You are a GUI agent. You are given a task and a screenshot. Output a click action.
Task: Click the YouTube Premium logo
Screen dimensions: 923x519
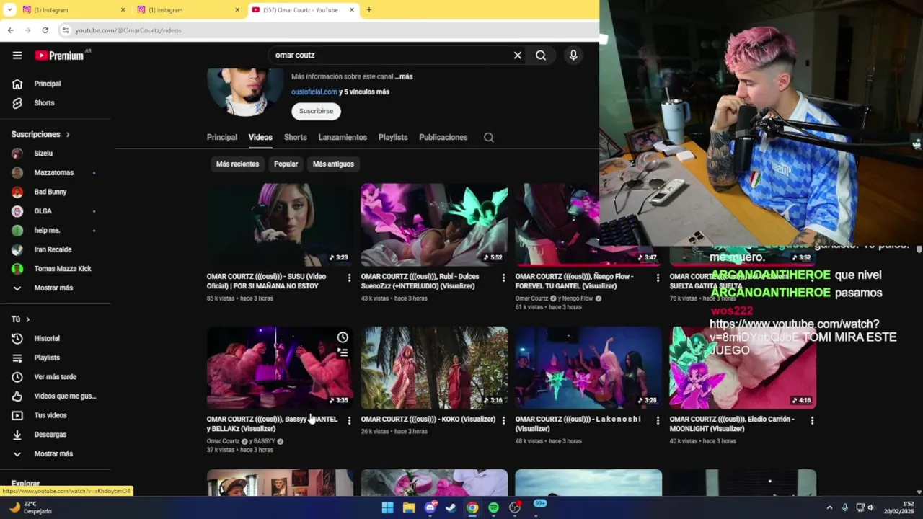(59, 56)
